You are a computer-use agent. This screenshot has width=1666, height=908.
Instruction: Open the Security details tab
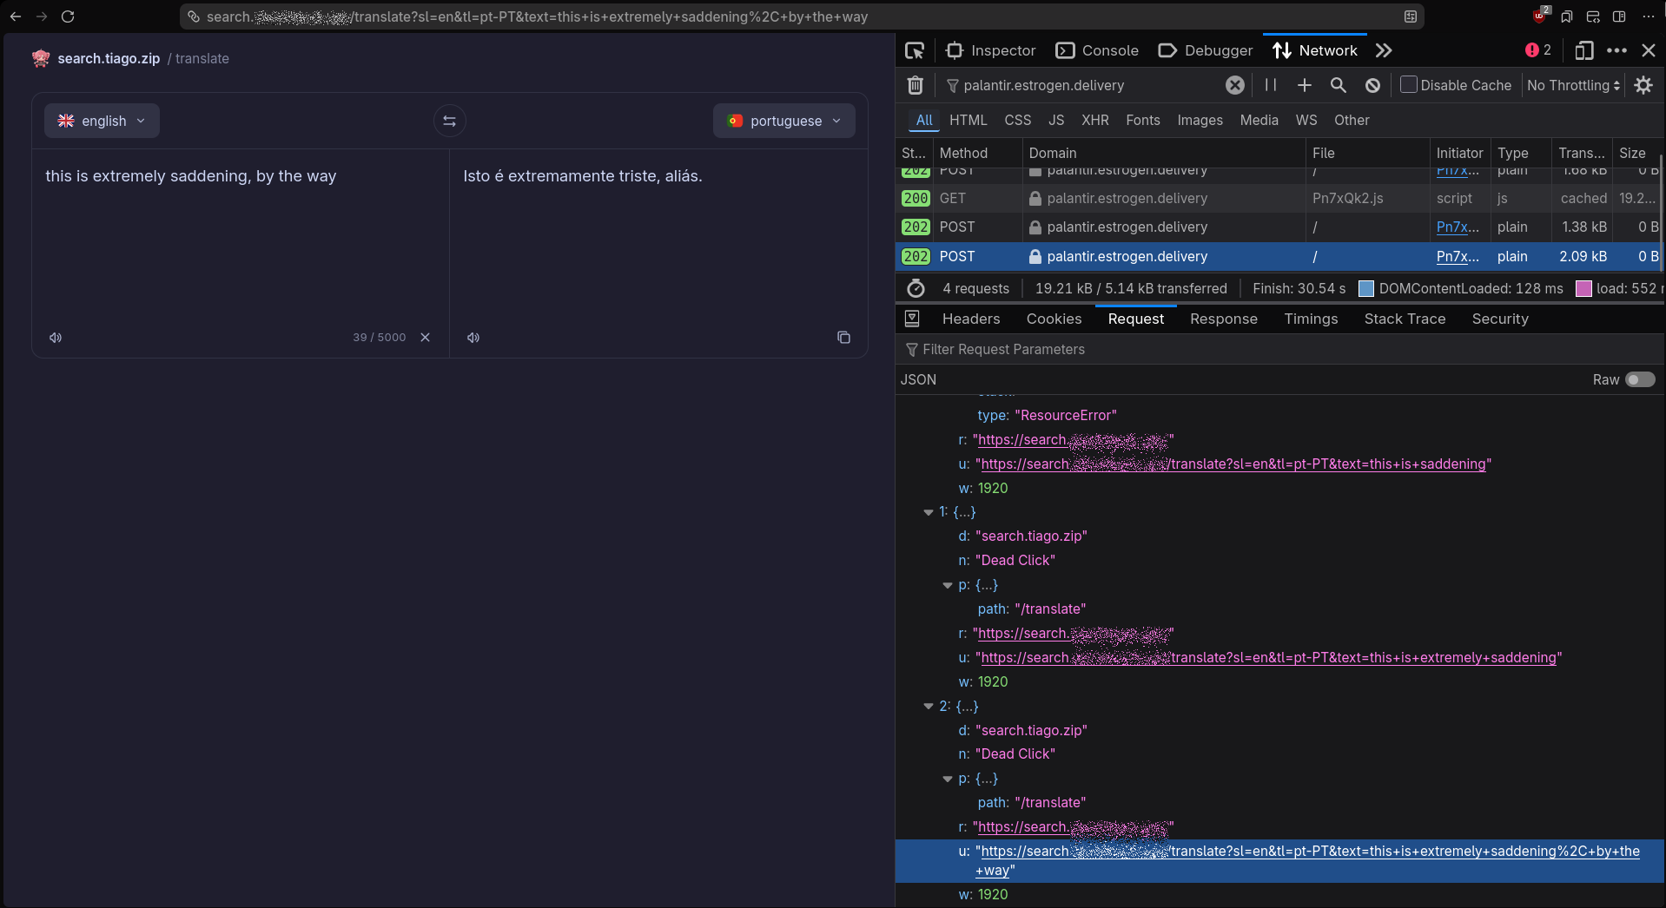point(1499,319)
